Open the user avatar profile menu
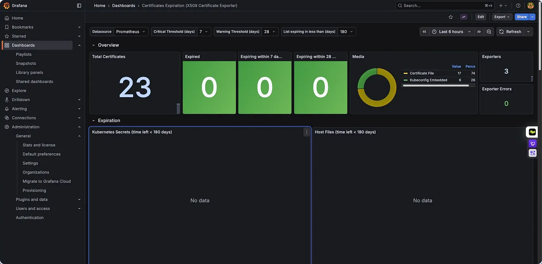 tap(531, 5)
